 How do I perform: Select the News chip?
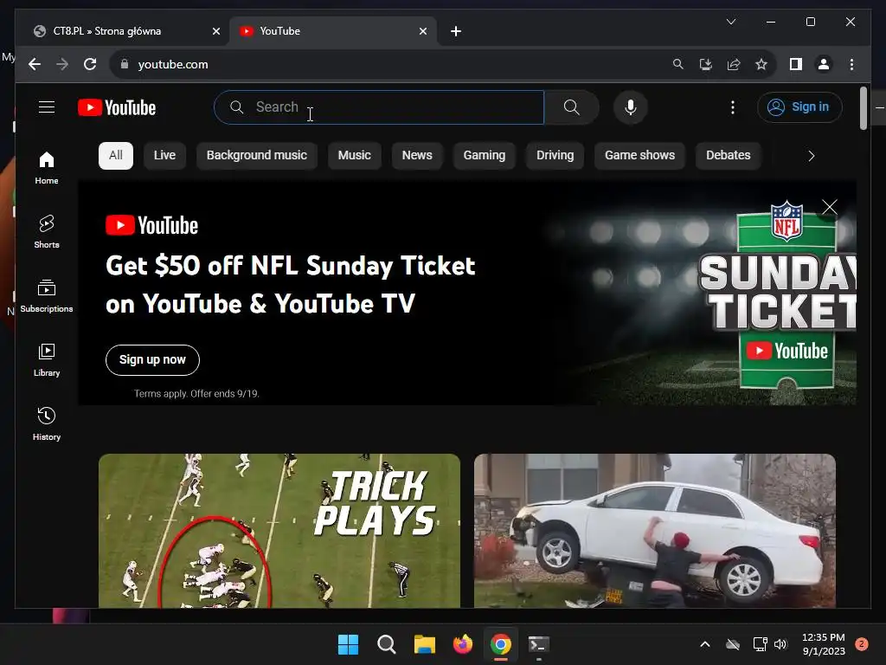coord(417,156)
